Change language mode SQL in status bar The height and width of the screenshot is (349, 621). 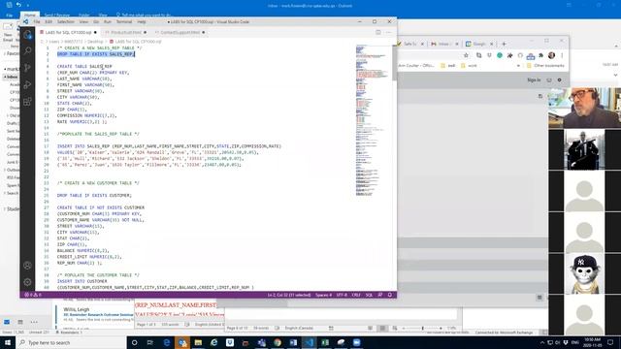pyautogui.click(x=369, y=295)
